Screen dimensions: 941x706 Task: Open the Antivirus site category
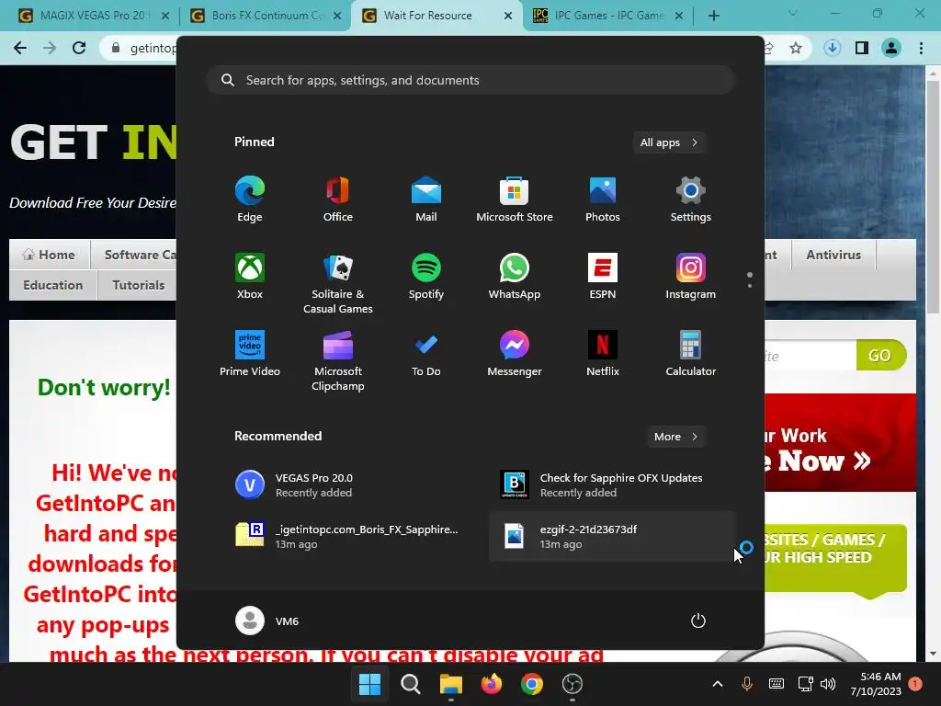pos(833,255)
